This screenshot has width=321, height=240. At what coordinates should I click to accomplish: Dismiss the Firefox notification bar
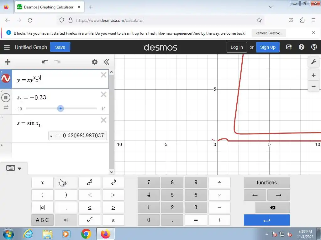(x=313, y=32)
